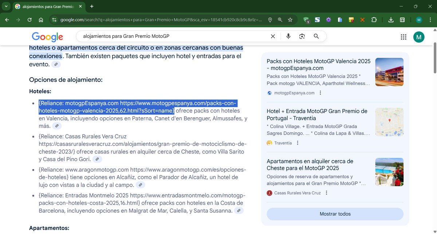Open the pool thumbnail for Cheste apartments
The height and width of the screenshot is (234, 437).
[389, 172]
